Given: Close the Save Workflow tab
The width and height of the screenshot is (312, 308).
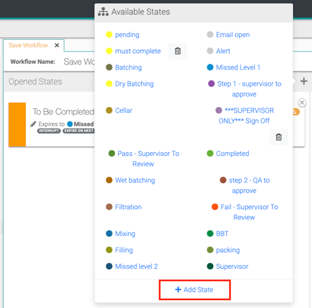Looking at the screenshot, I should tap(57, 45).
